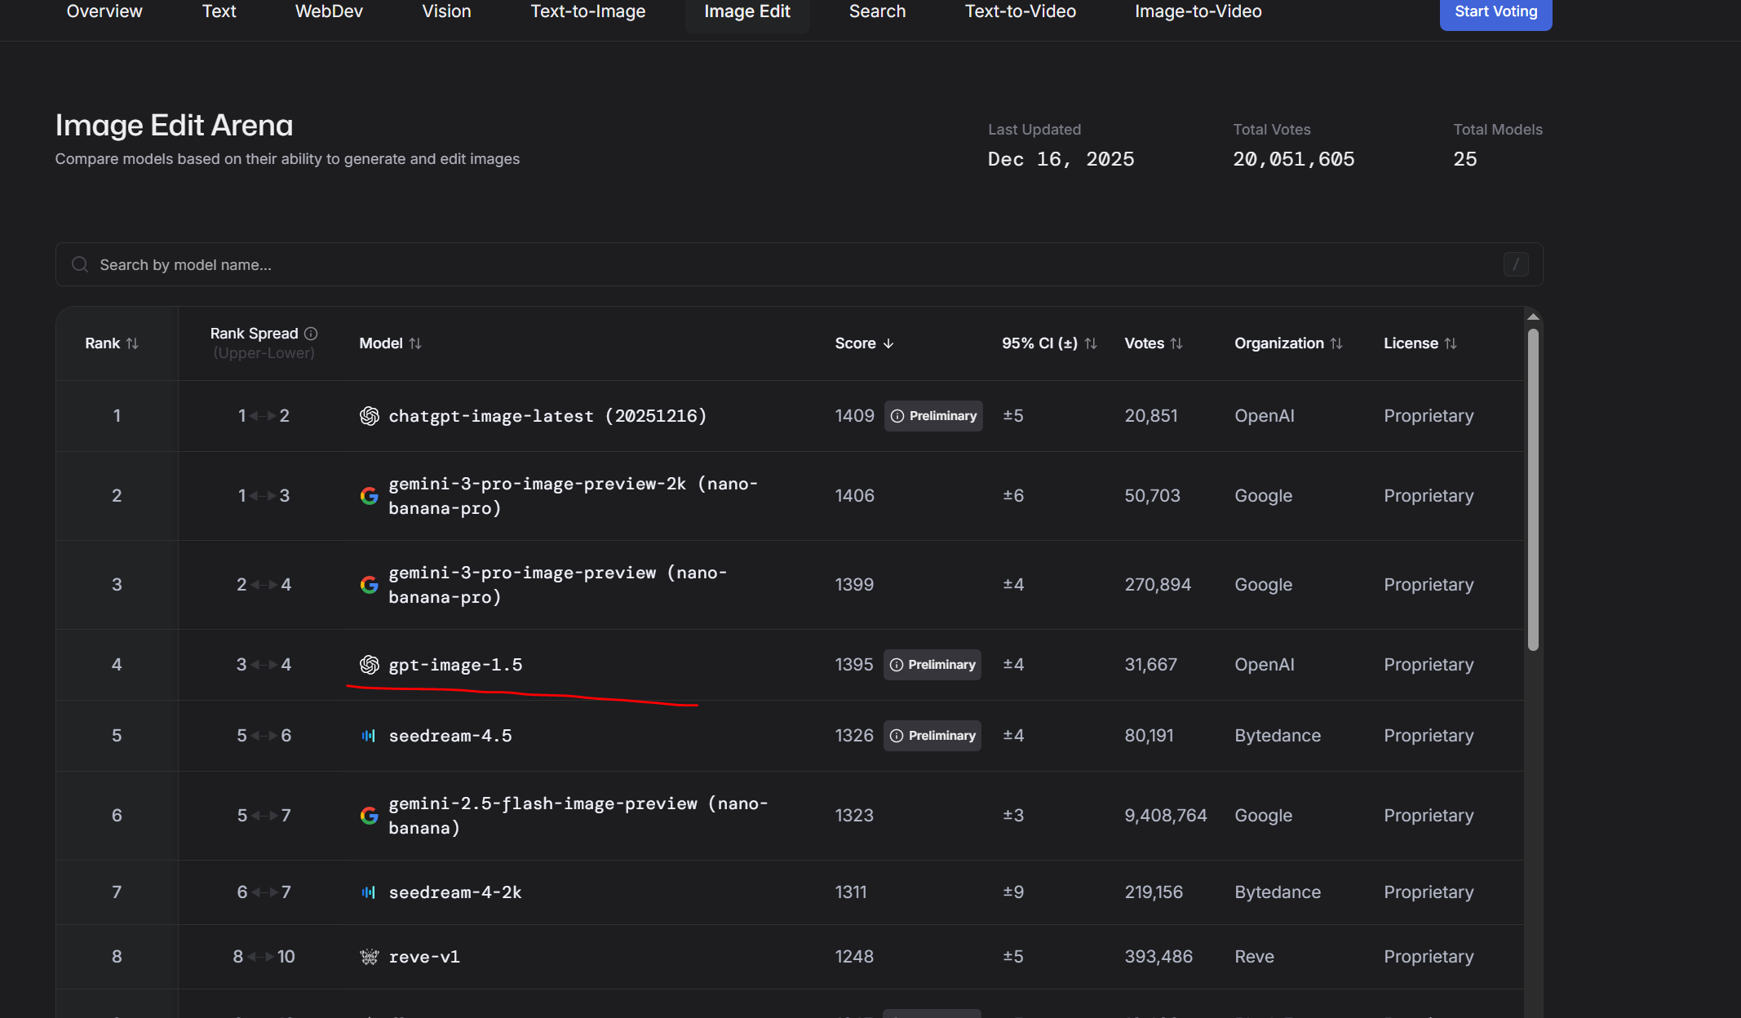Image resolution: width=1741 pixels, height=1018 pixels.
Task: Click the Bytedance logo next to seedream-4.5
Action: 369,736
